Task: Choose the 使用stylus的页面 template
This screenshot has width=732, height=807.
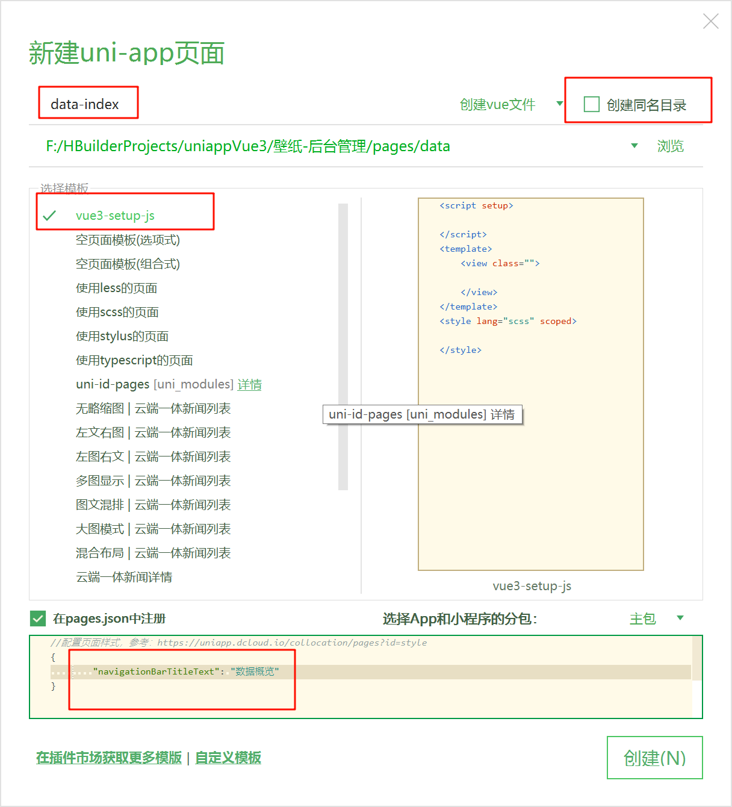Action: [x=122, y=336]
